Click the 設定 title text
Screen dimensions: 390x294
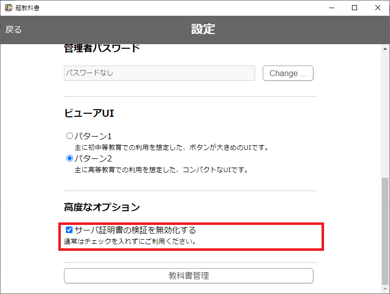[203, 29]
